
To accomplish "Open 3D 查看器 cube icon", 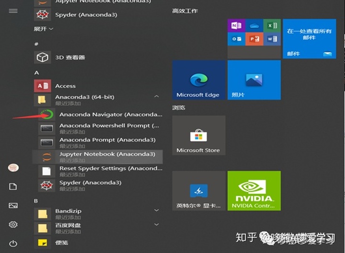I will (x=43, y=57).
